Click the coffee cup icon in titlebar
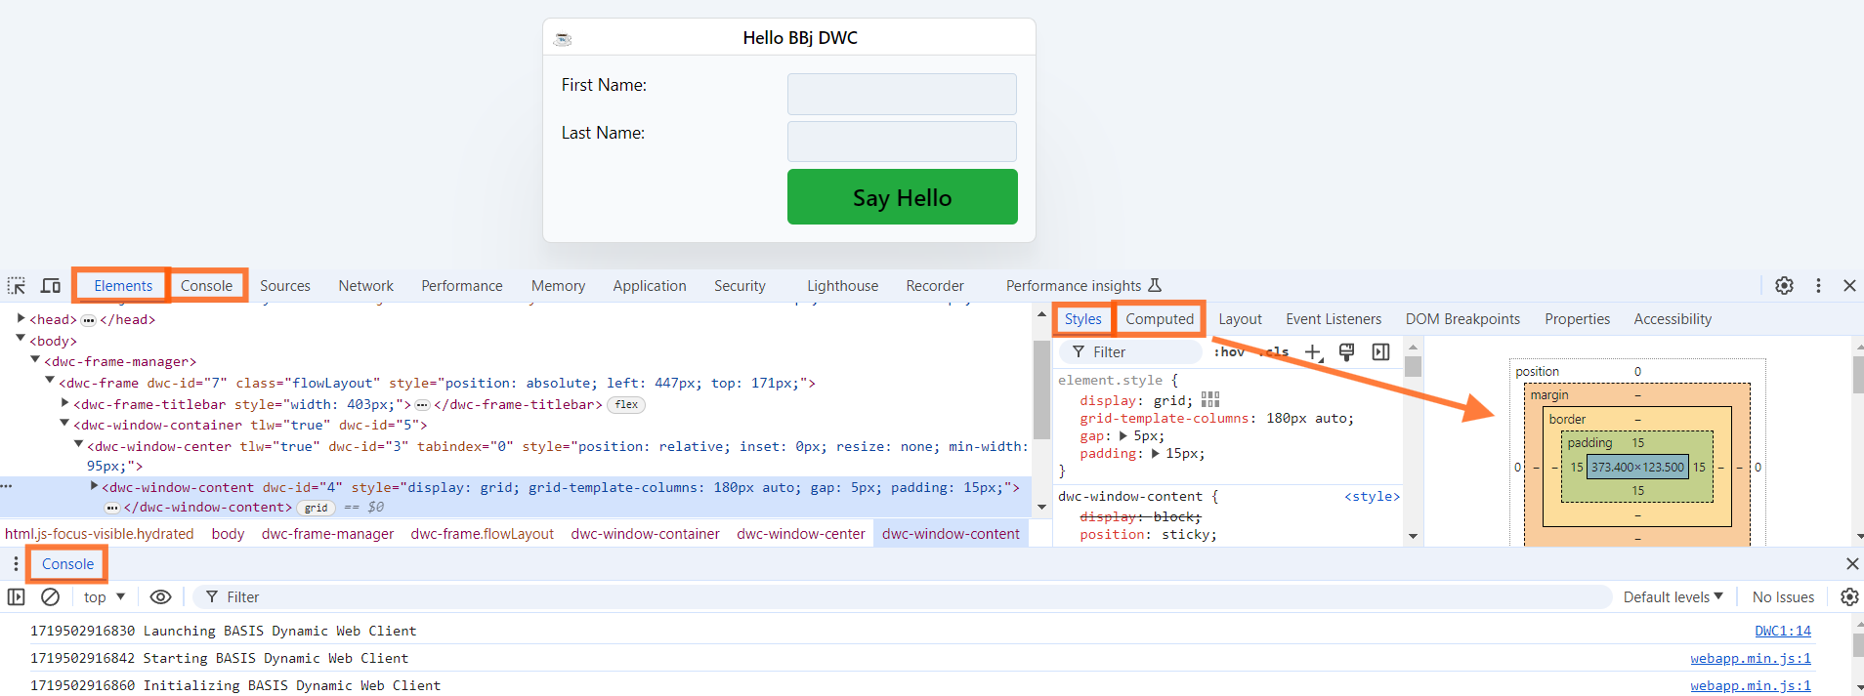This screenshot has width=1864, height=696. point(563,39)
